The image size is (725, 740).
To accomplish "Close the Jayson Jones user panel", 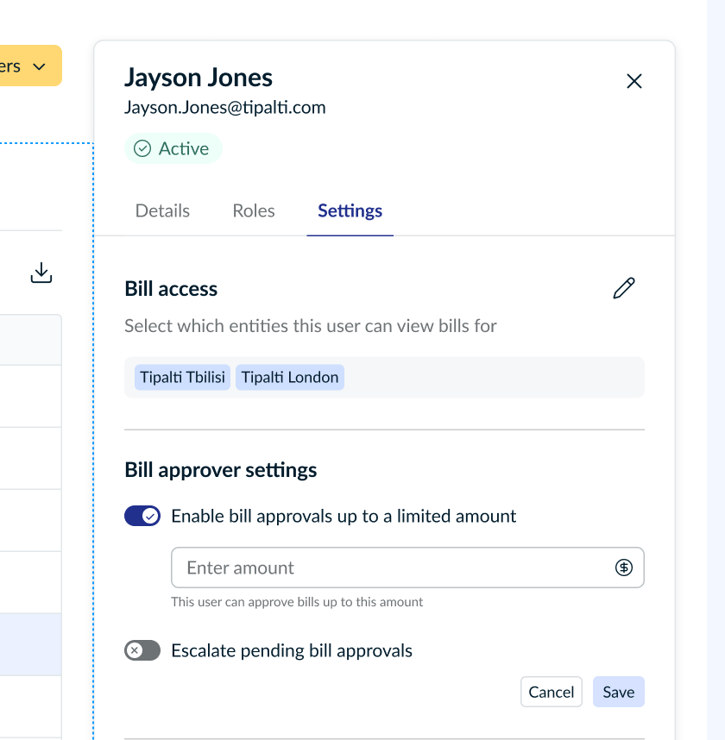I will tap(634, 81).
